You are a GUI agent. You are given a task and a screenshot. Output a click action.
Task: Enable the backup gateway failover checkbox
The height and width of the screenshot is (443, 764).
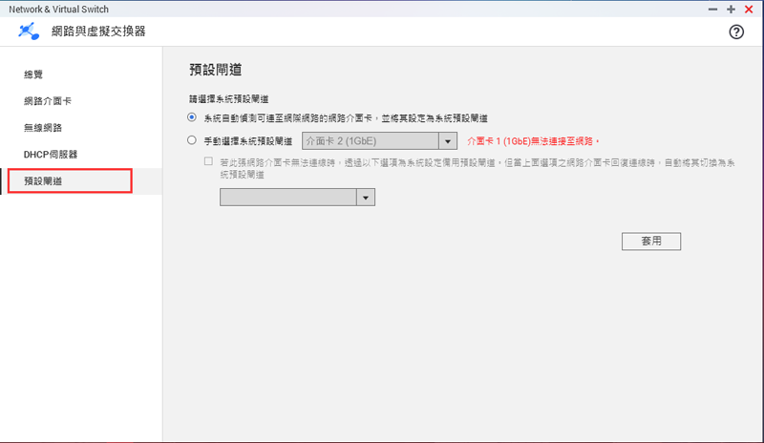(x=208, y=162)
